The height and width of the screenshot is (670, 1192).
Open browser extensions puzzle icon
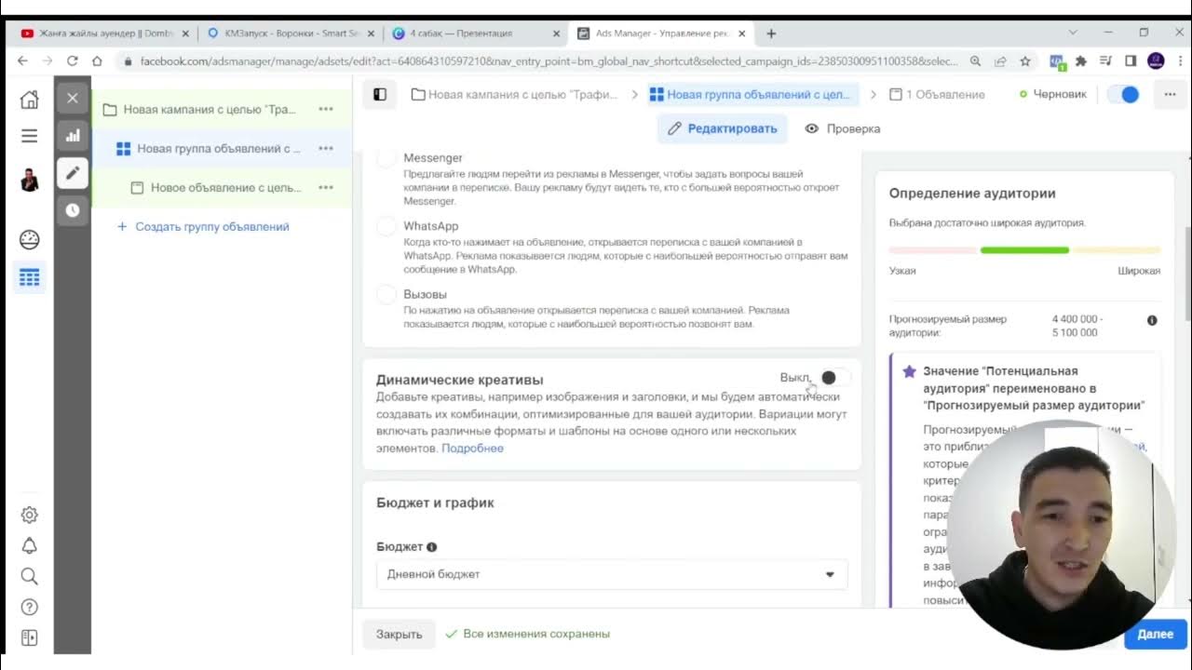tap(1081, 61)
